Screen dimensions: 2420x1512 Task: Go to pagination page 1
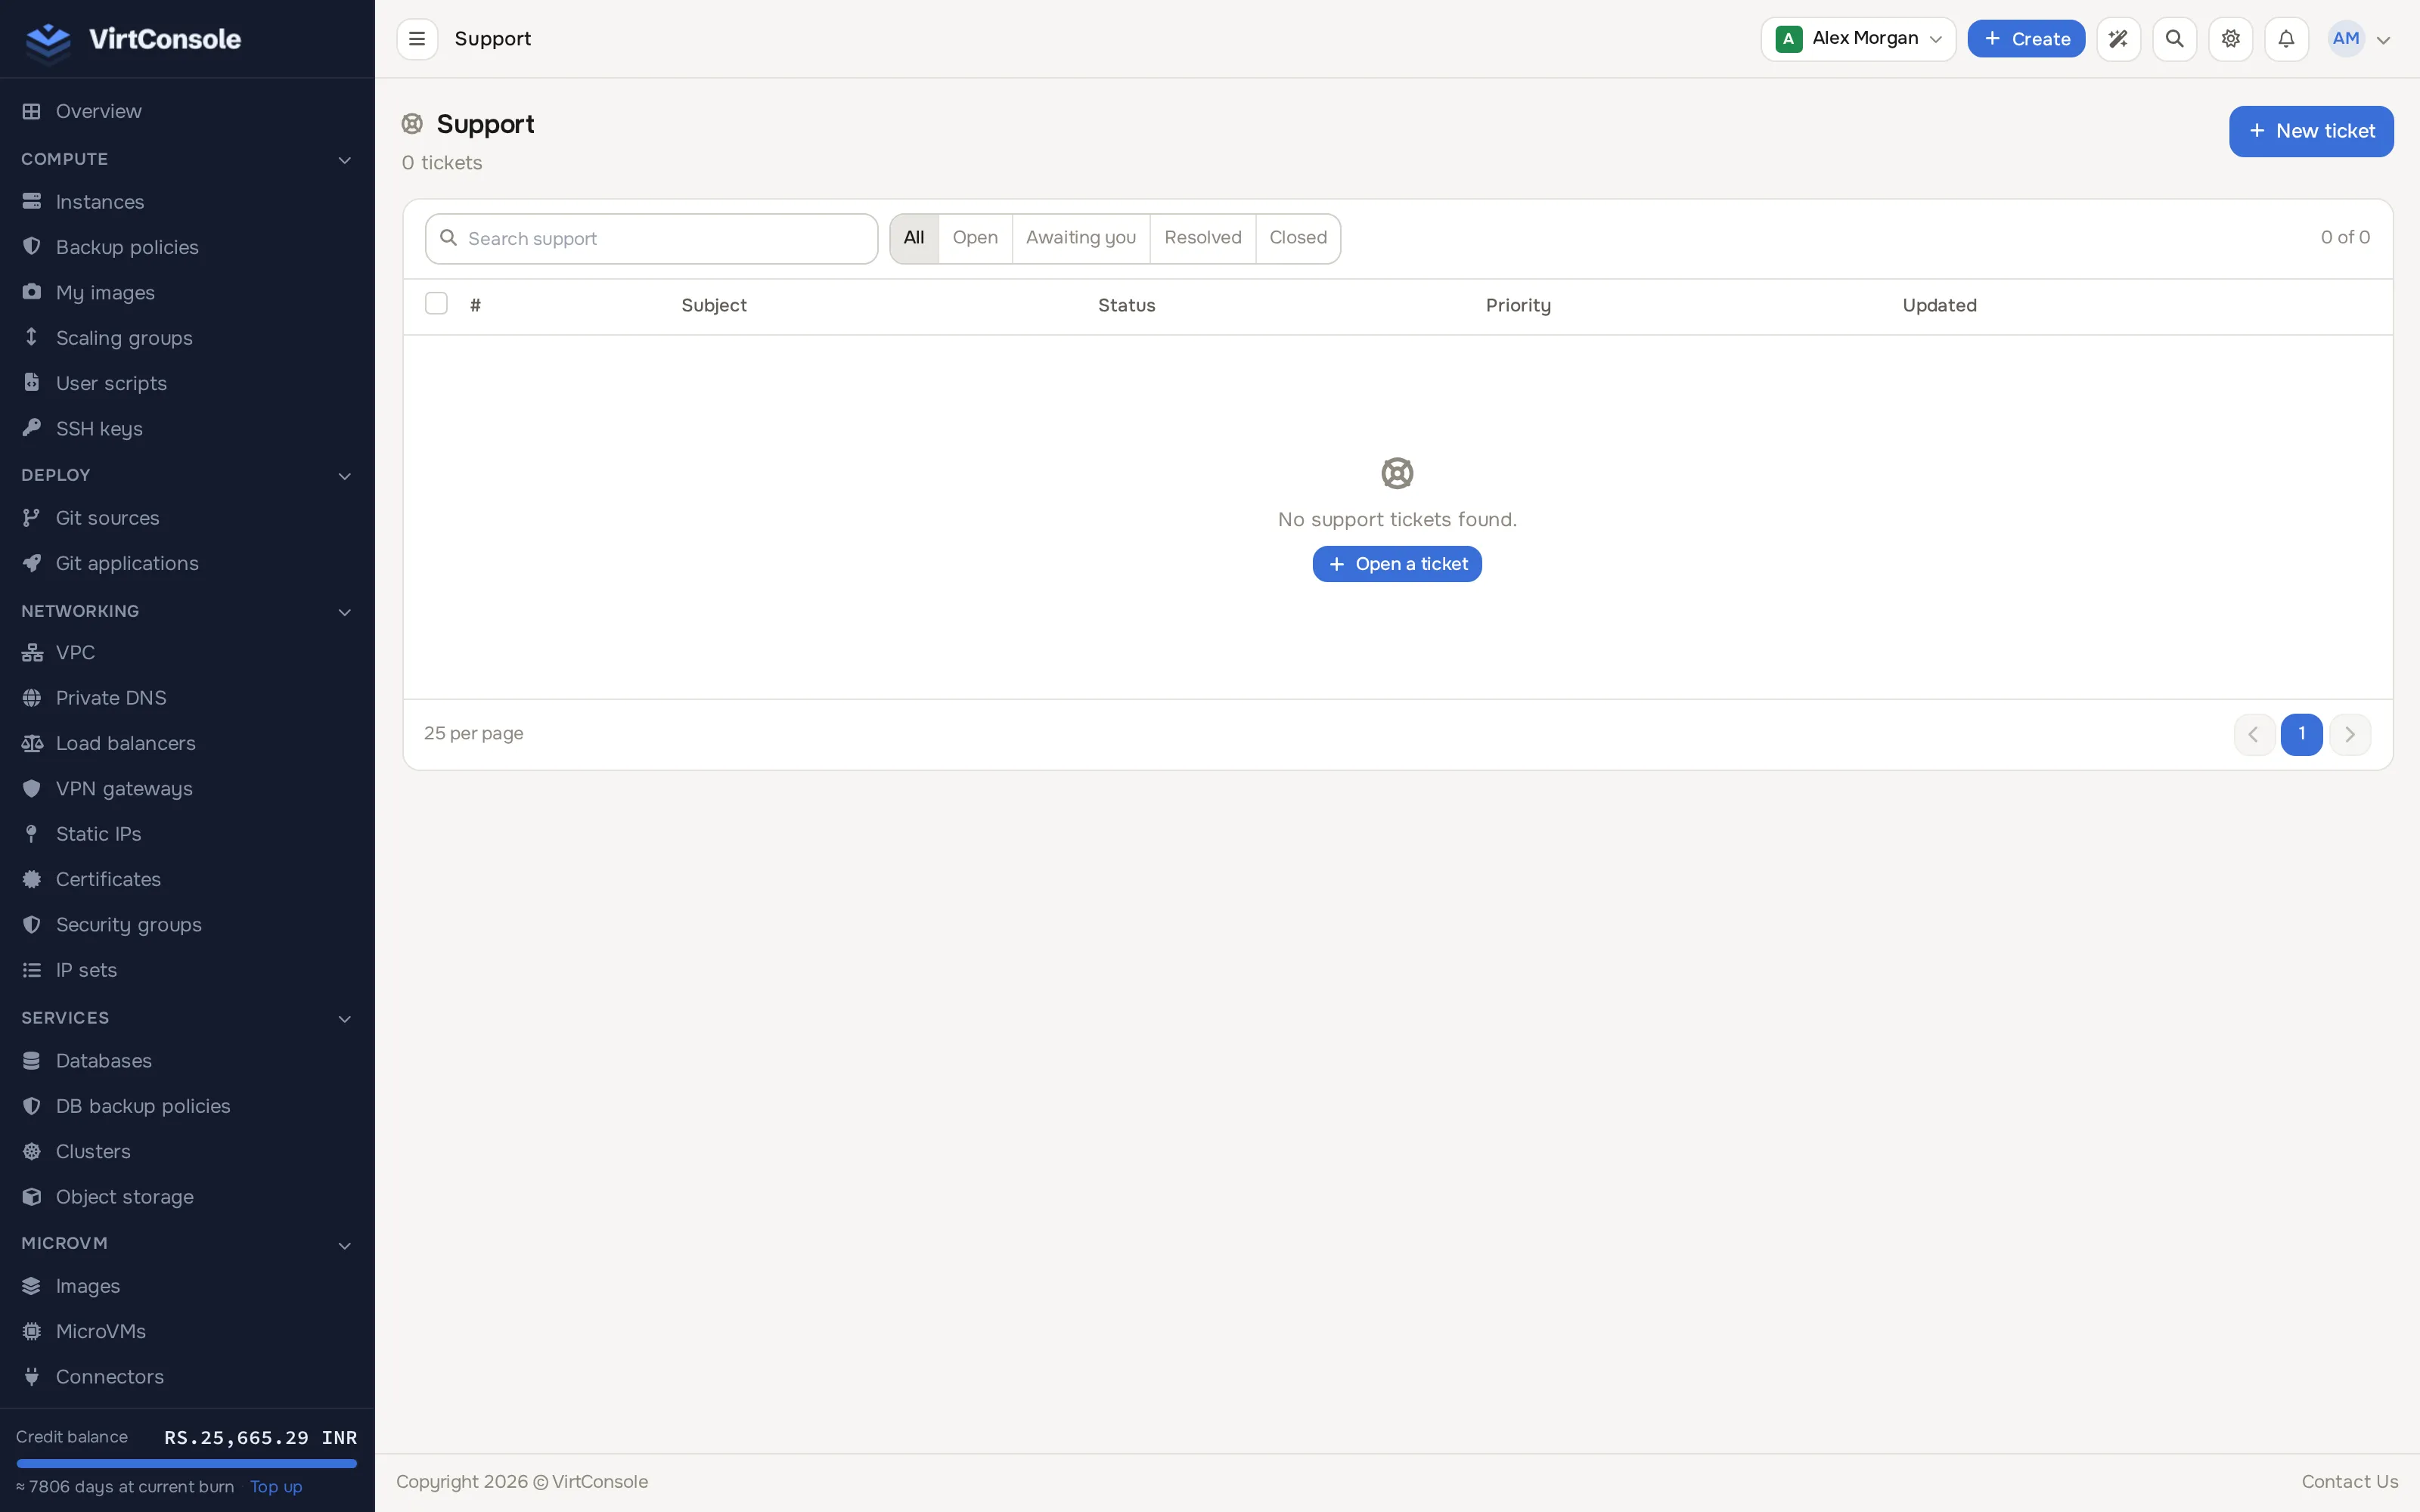[x=2302, y=734]
